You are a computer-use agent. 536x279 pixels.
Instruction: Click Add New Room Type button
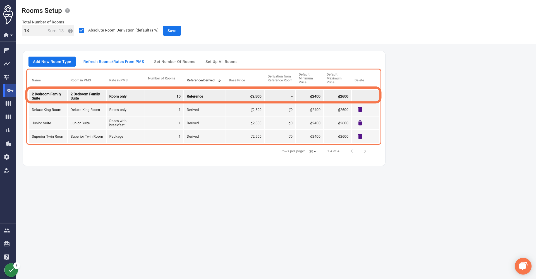[x=52, y=62]
